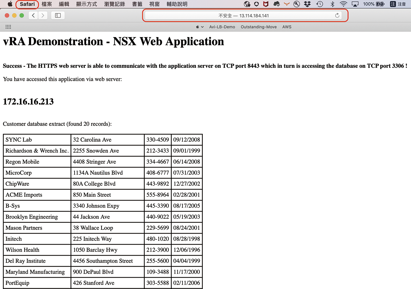Image resolution: width=411 pixels, height=289 pixels.
Task: Open the Apple menu
Action: coord(10,4)
